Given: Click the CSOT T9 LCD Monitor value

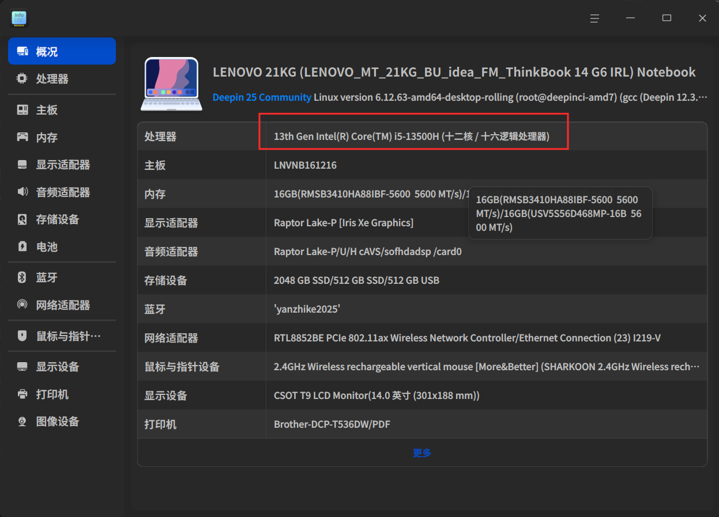Looking at the screenshot, I should 377,396.
